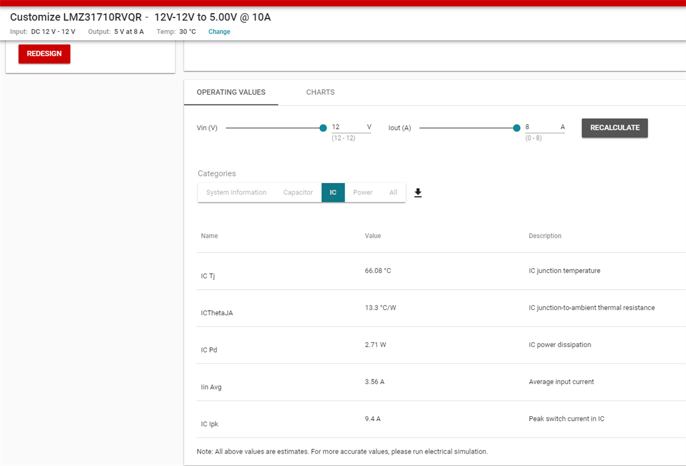This screenshot has width=686, height=466.
Task: Click the Description column header
Action: (545, 236)
